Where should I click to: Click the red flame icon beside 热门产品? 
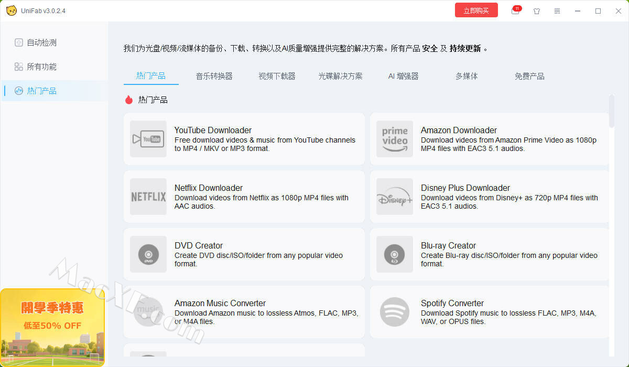point(129,100)
